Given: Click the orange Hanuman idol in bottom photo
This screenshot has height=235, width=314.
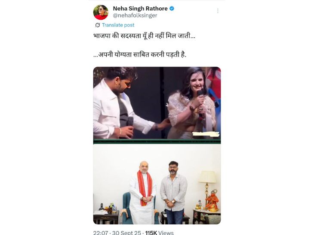Looking at the screenshot, I should pos(212,200).
